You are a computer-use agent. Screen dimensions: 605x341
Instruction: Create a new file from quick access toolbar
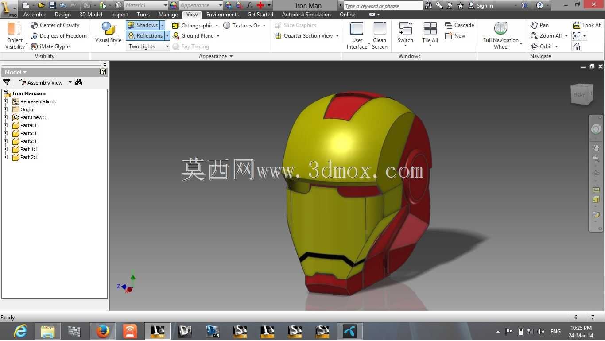point(26,5)
